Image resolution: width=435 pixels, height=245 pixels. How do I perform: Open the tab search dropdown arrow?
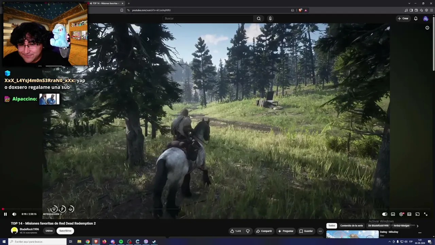tap(409, 3)
